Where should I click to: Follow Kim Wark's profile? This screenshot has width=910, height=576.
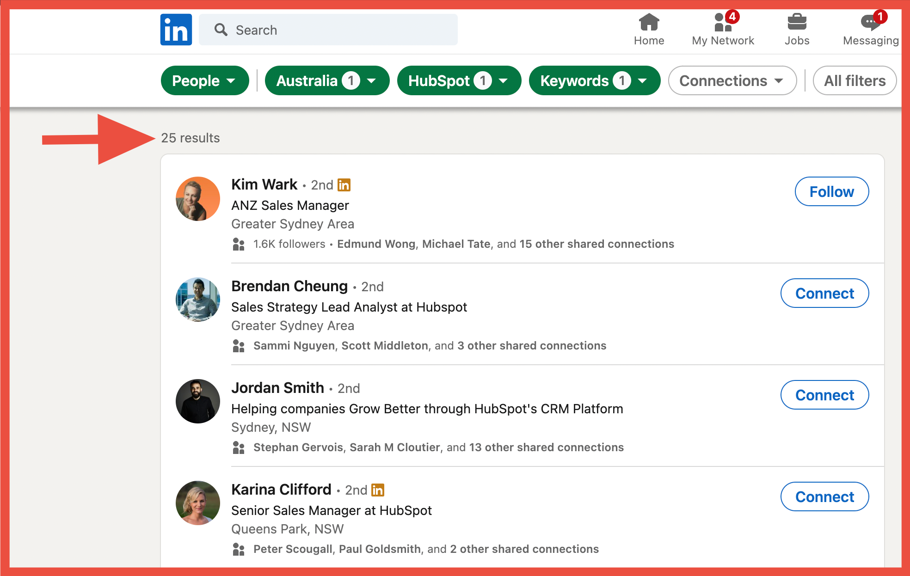(x=831, y=191)
